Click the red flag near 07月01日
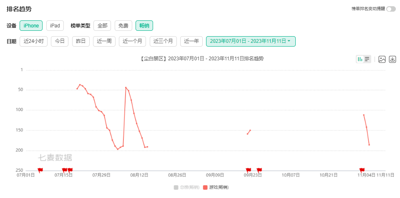The image size is (400, 198). (x=40, y=170)
